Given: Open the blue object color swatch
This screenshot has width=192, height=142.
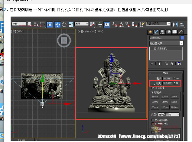Looking at the screenshot, I should point(182,38).
